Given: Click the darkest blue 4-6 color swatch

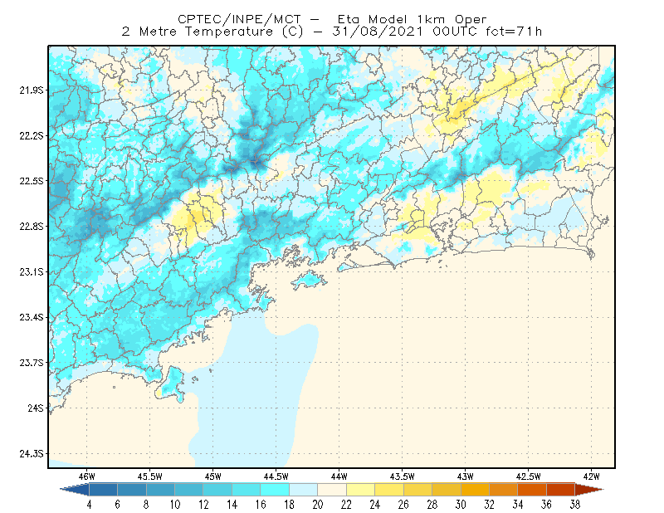Looking at the screenshot, I should pos(103,490).
